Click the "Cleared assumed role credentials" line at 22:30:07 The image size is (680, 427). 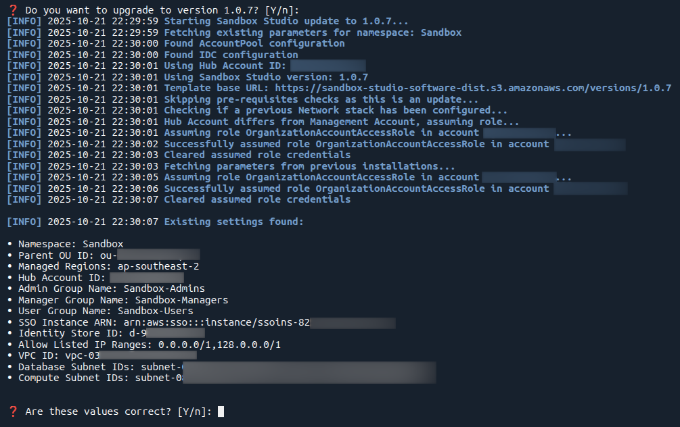pos(257,199)
